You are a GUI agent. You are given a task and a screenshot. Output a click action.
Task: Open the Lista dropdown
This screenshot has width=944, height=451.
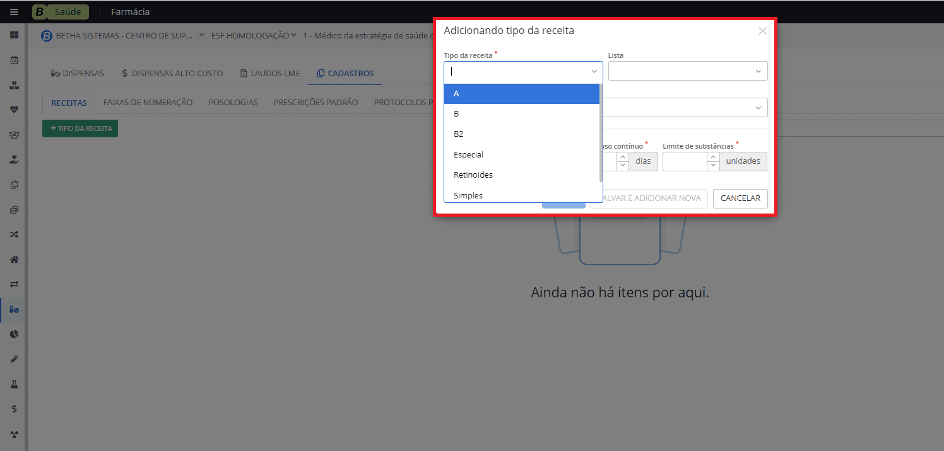pyautogui.click(x=688, y=71)
